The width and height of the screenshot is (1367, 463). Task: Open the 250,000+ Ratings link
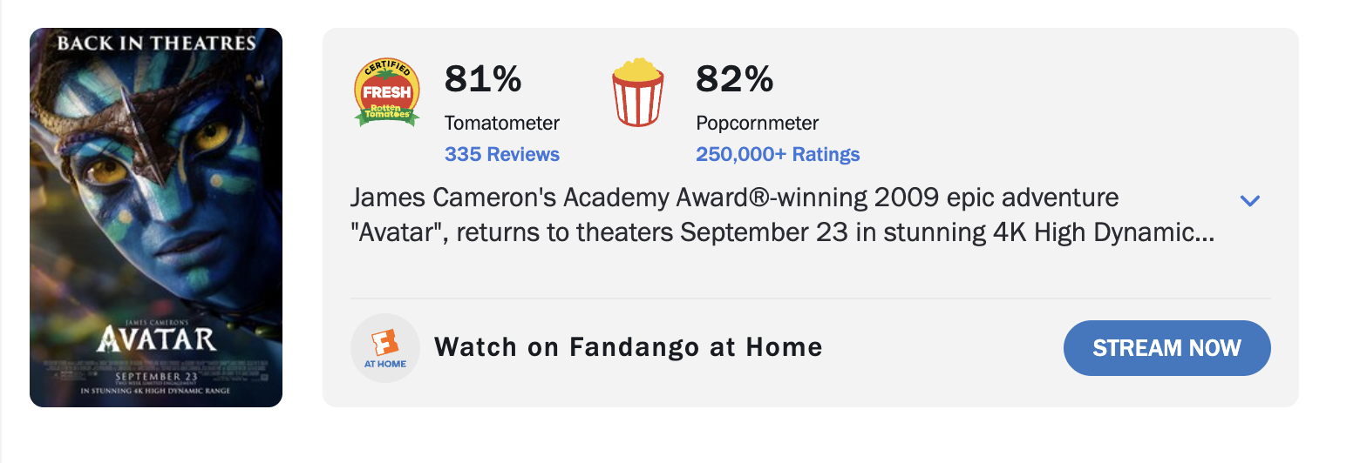point(778,155)
